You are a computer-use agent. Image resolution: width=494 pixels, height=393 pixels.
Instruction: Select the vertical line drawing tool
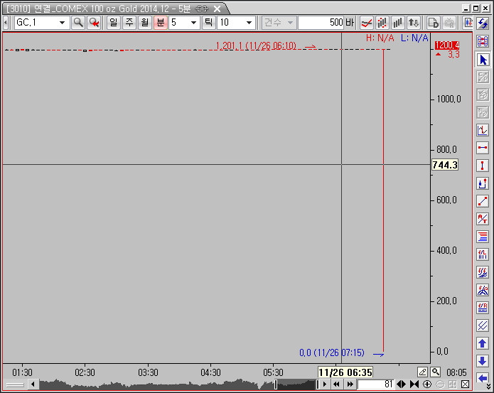[483, 166]
